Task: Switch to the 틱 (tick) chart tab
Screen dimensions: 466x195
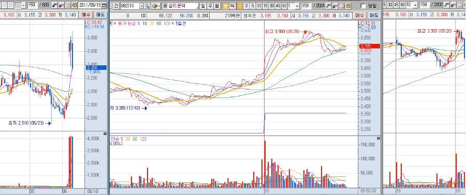Action: pyautogui.click(x=232, y=6)
